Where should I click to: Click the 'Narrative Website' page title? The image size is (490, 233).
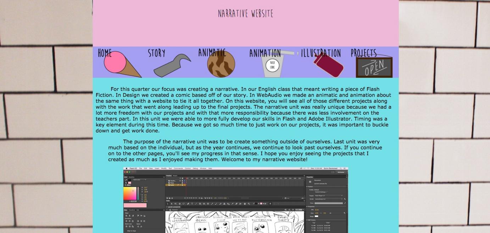pyautogui.click(x=246, y=13)
